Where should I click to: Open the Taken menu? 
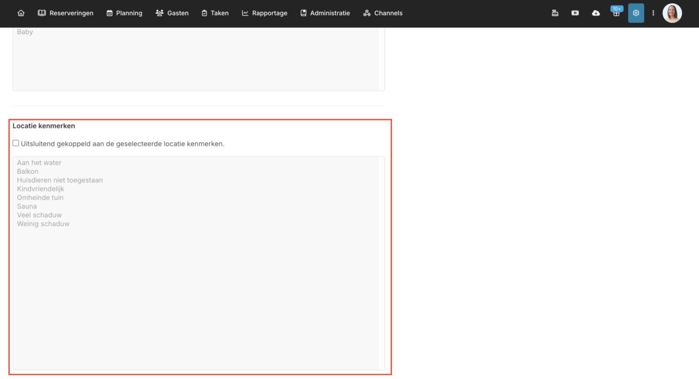pyautogui.click(x=215, y=13)
